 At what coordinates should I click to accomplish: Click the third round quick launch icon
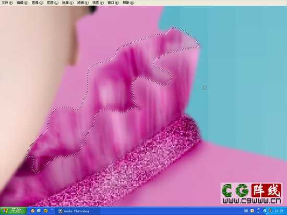[45, 211]
